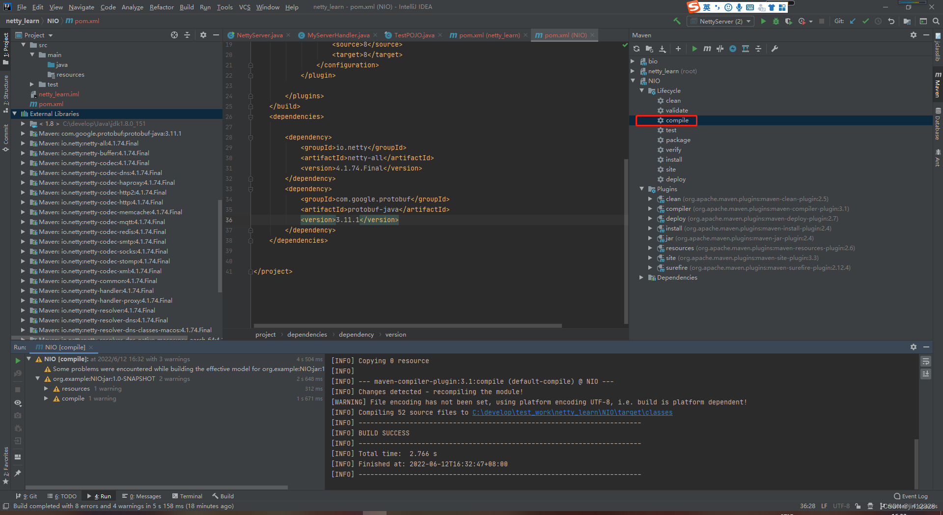Viewport: 943px width, 515px height.
Task: Collapse the Lifecycle node under NIO
Action: coord(641,90)
